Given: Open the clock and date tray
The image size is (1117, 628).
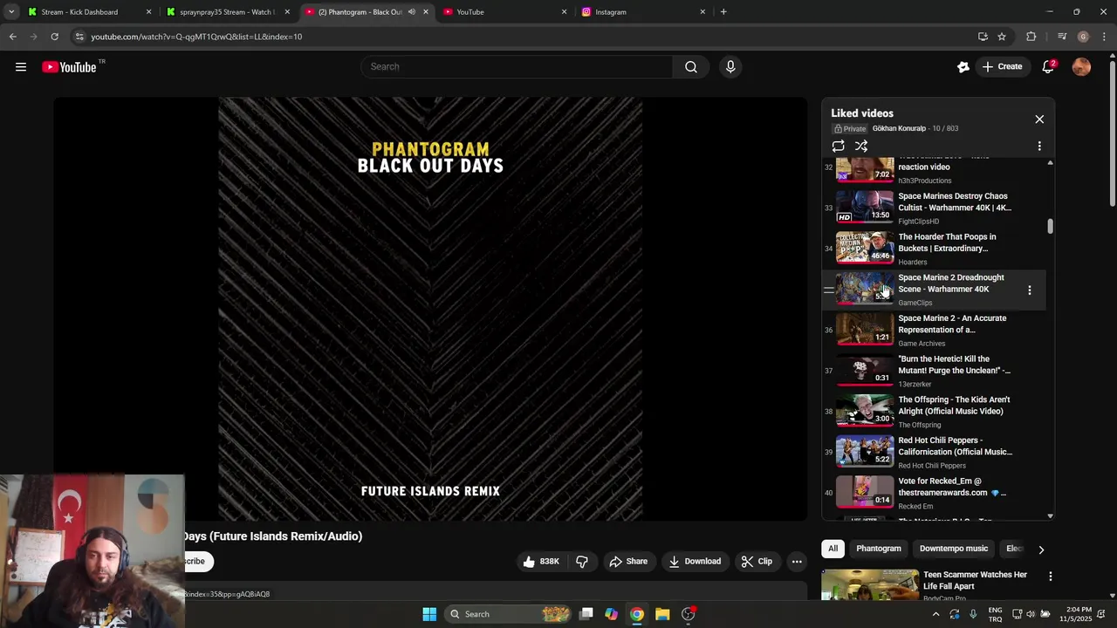Looking at the screenshot, I should (x=1079, y=614).
